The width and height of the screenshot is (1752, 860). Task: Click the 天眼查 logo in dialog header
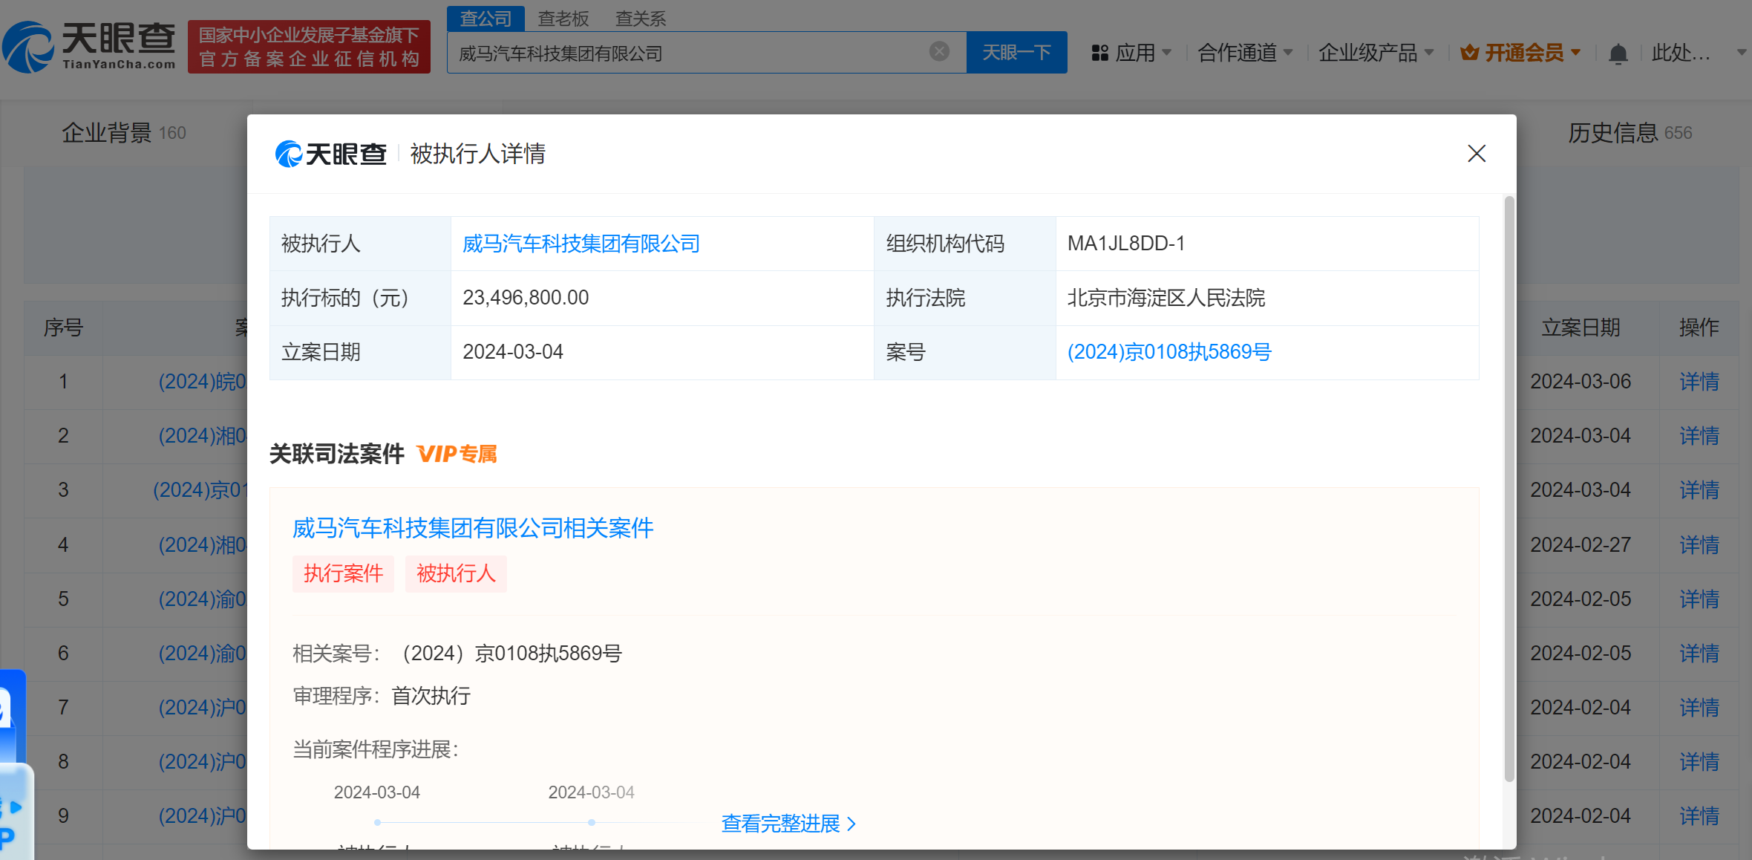tap(331, 154)
